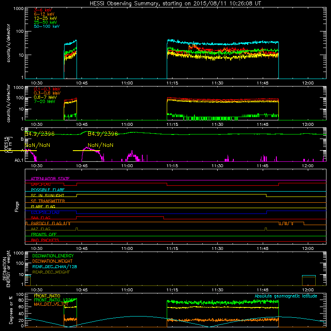Click the SC_IN_SUNLIGHT flag label
The width and height of the screenshot is (331, 331).
point(48,195)
